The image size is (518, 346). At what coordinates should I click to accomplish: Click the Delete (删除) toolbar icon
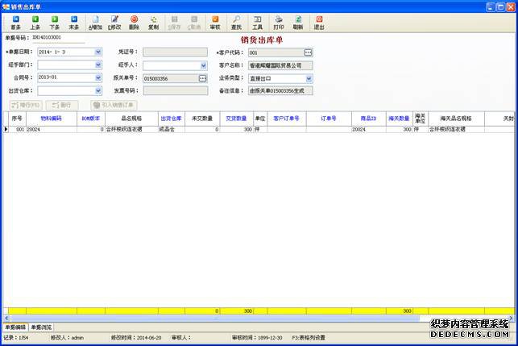134,22
